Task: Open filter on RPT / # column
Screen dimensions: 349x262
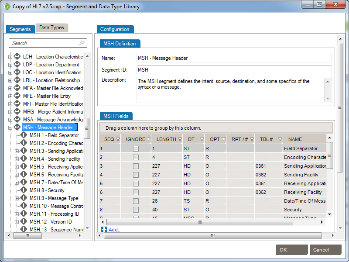Action: pyautogui.click(x=252, y=139)
